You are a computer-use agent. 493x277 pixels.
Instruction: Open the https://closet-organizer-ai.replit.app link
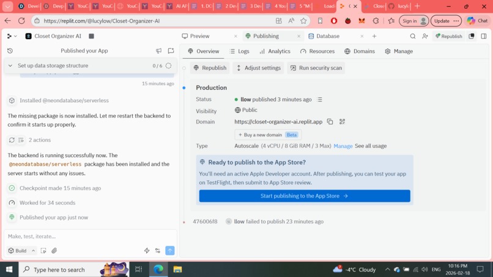click(278, 122)
